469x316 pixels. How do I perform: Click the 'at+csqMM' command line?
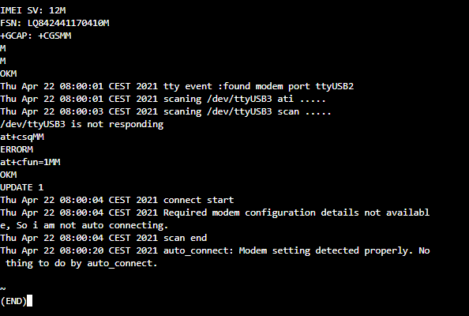(22, 137)
